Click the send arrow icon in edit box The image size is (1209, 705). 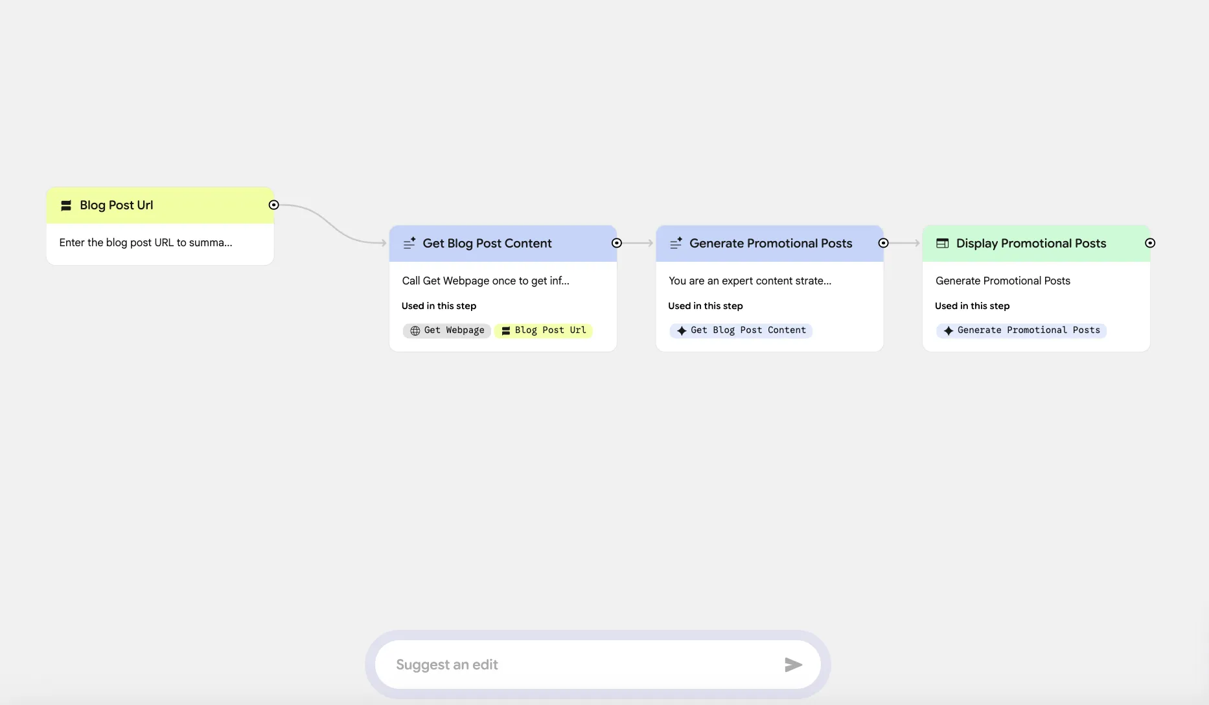pyautogui.click(x=793, y=664)
